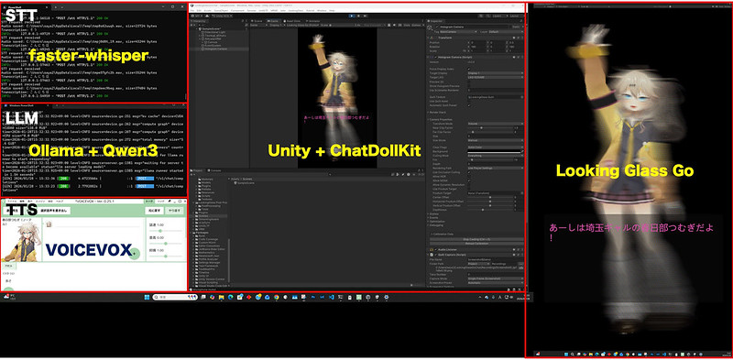Click the Windows taskbar search box

pyautogui.click(x=174, y=298)
